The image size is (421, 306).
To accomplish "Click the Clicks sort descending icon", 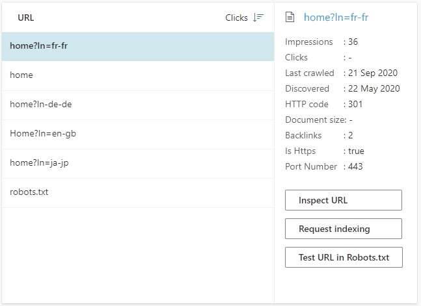I will click(258, 18).
